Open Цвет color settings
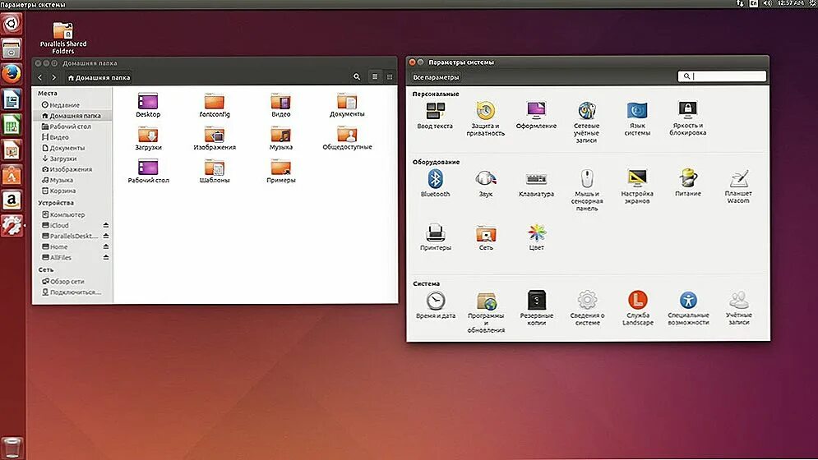 [536, 237]
